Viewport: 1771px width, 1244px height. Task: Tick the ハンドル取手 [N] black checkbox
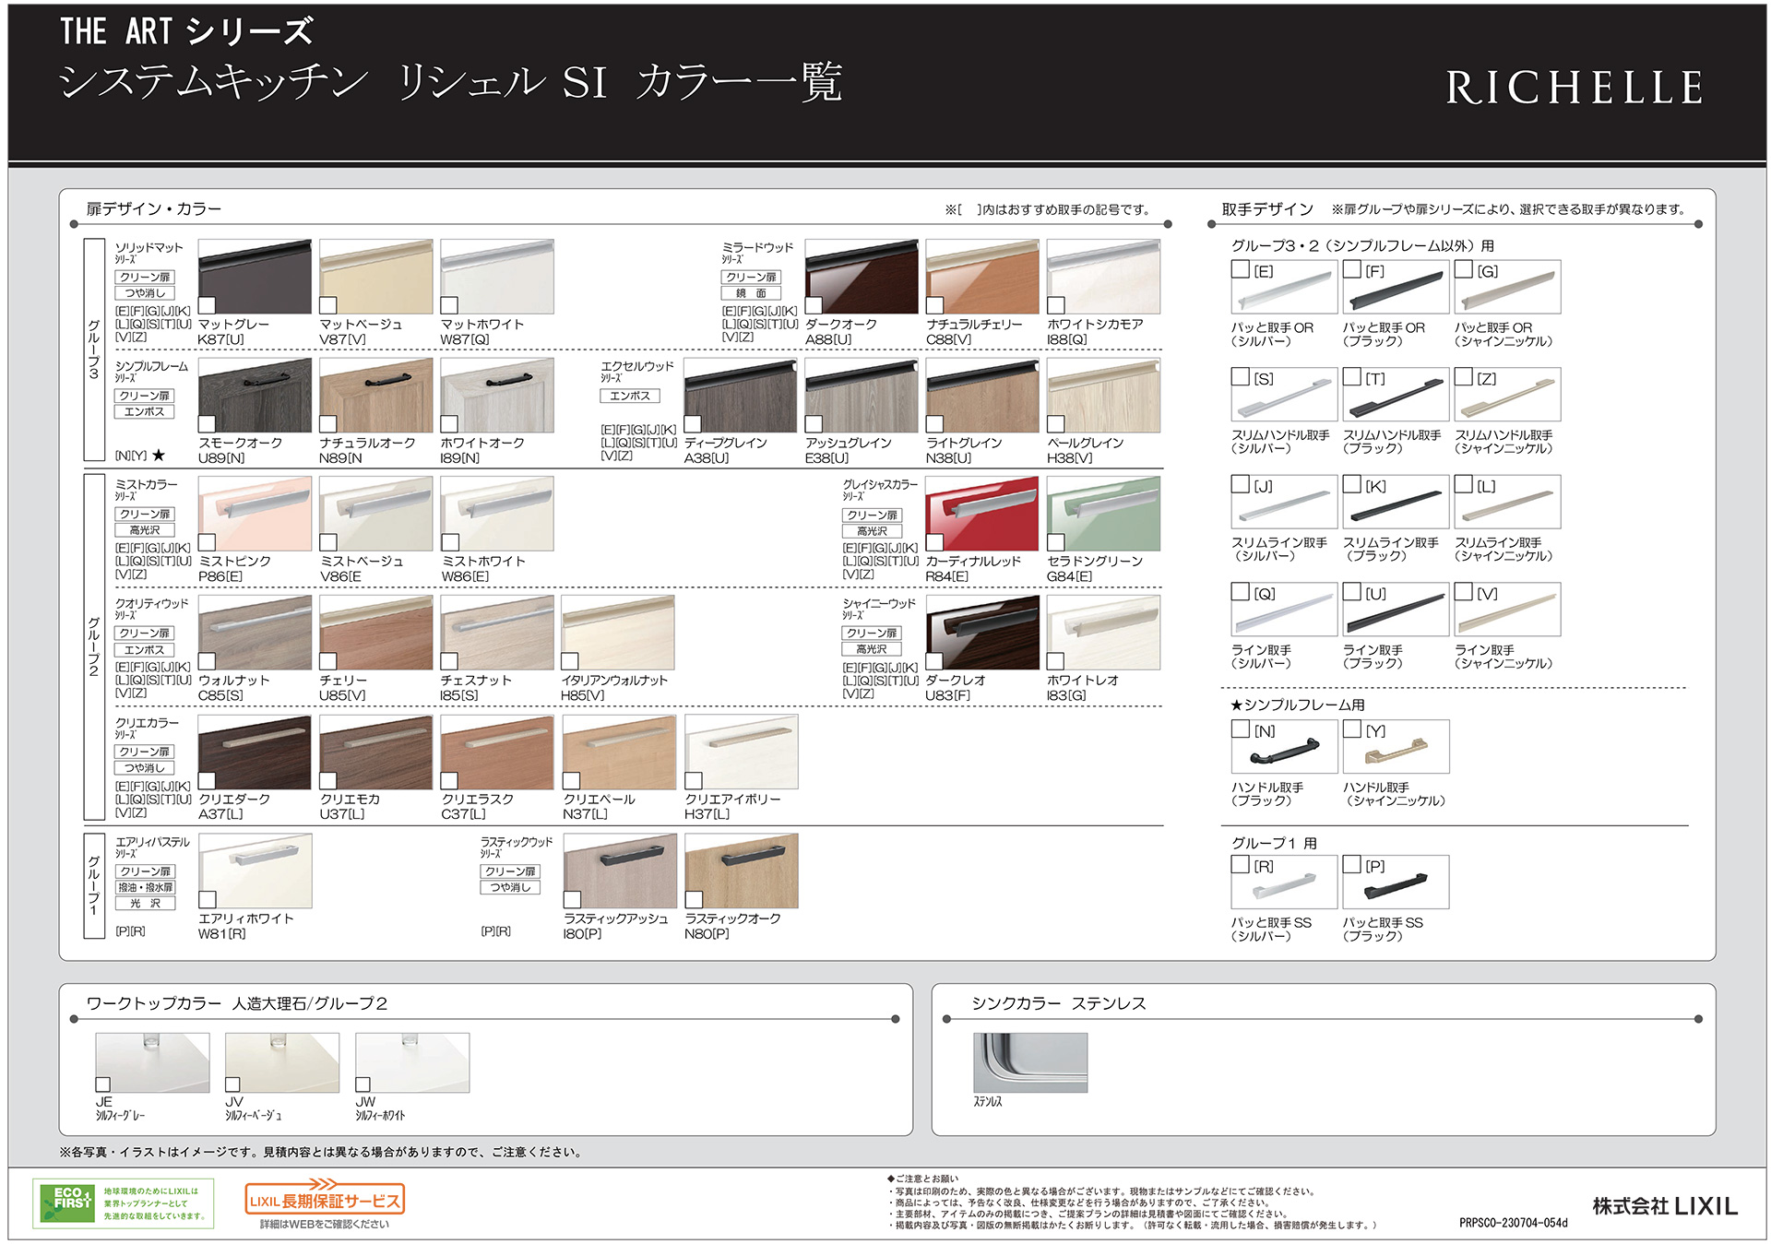coord(1241,729)
